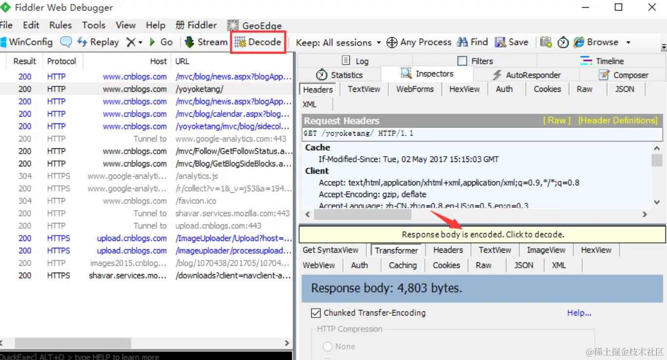This screenshot has height=360, width=667.
Task: Open the Help... link
Action: point(579,313)
